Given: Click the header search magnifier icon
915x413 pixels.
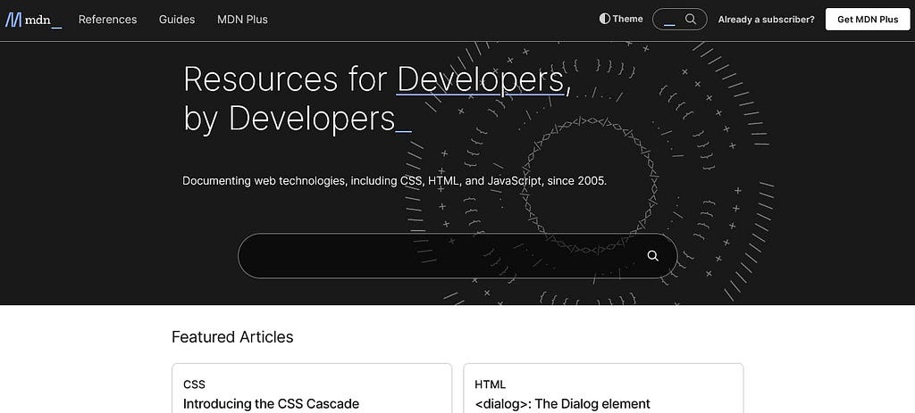Looking at the screenshot, I should [691, 20].
